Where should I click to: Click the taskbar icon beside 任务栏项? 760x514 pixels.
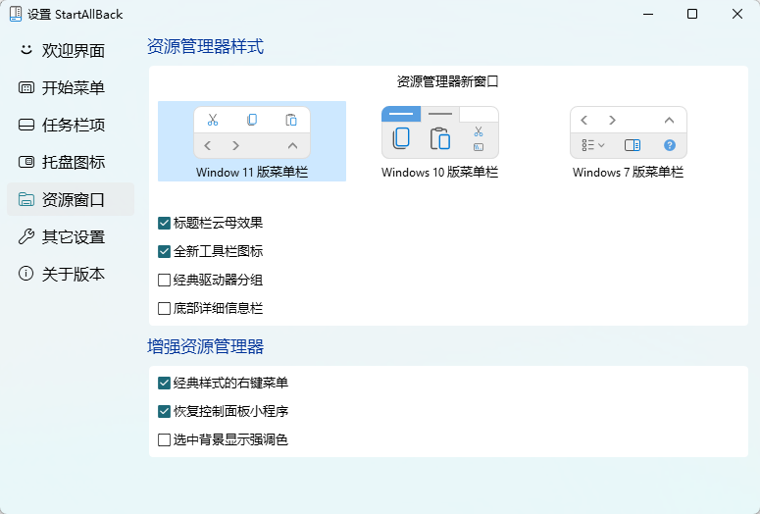pyautogui.click(x=25, y=126)
